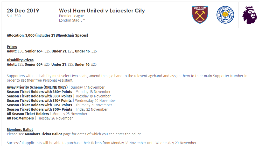Click the West Ham United crest
This screenshot has width=259, height=146.
coord(200,15)
